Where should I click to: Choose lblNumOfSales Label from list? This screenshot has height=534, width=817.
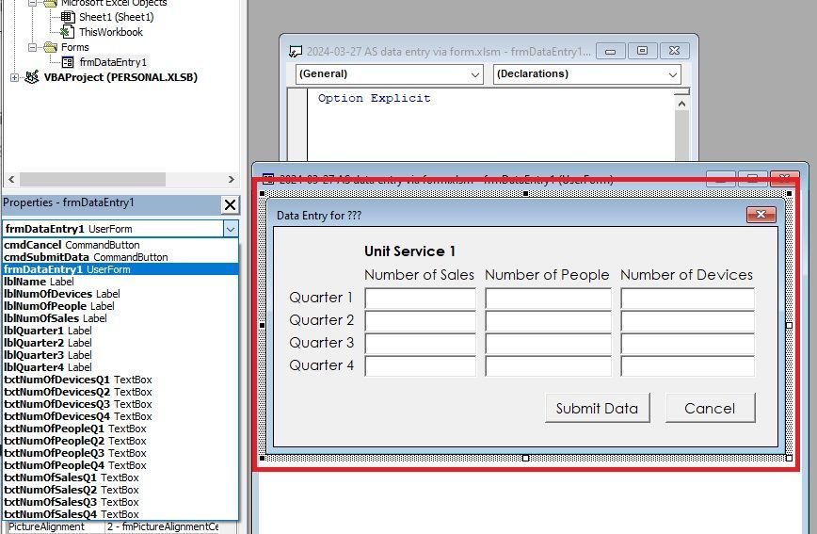[x=120, y=318]
